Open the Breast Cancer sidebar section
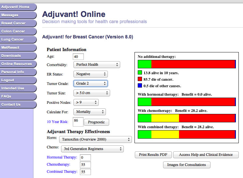Viewport: 243px width, 178px height. pyautogui.click(x=18, y=23)
